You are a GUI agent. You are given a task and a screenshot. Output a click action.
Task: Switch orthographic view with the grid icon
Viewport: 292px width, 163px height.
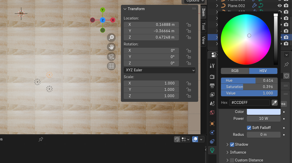point(111,66)
